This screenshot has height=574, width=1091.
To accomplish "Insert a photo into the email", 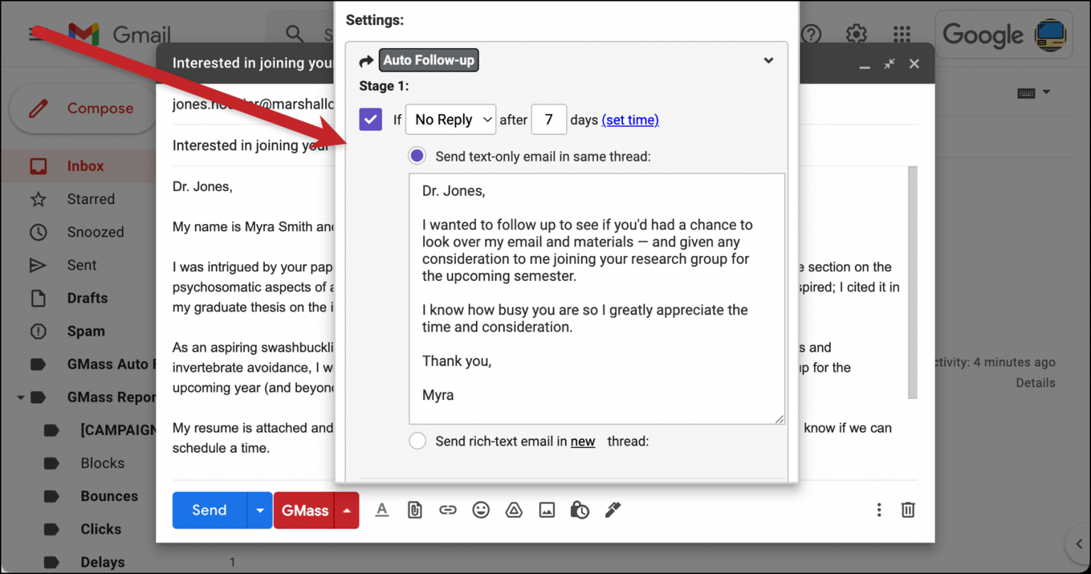I will (547, 510).
